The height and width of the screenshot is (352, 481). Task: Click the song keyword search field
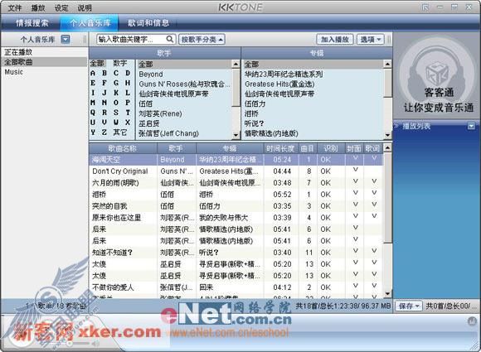(132, 39)
